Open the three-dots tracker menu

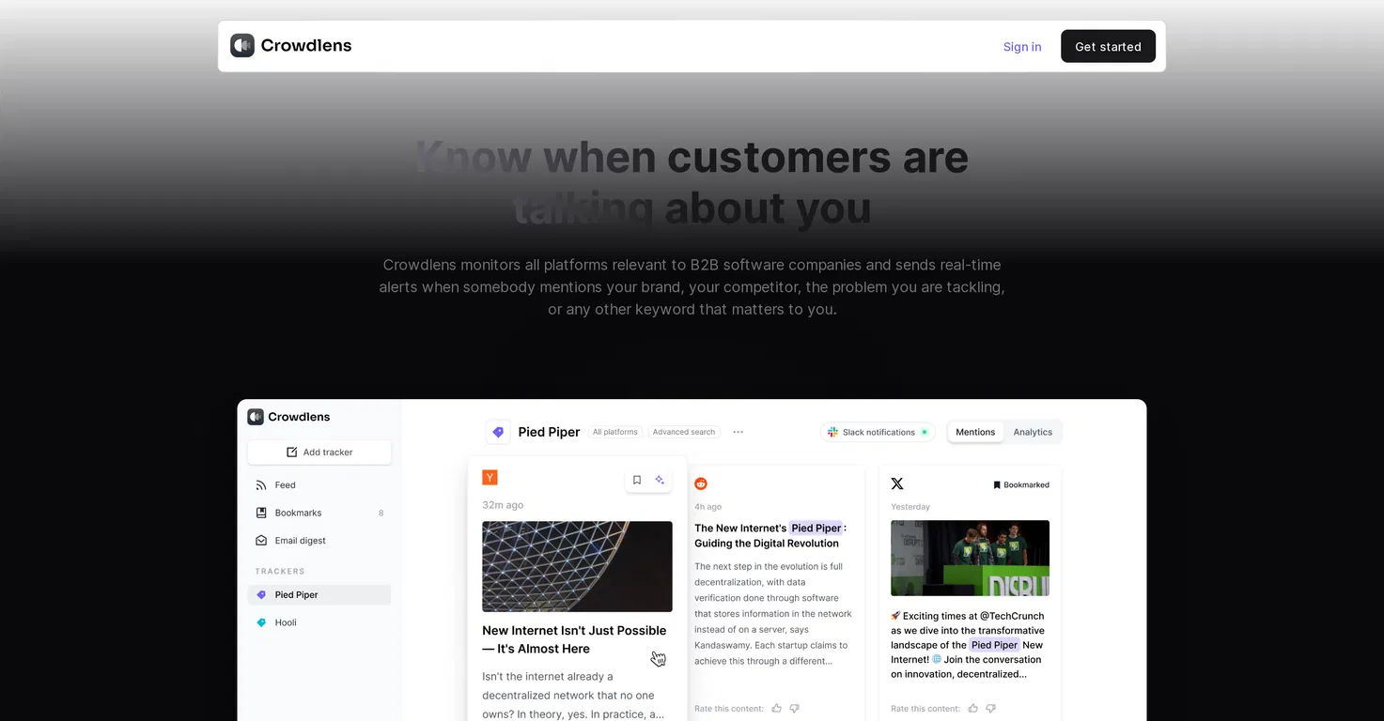pyautogui.click(x=738, y=432)
